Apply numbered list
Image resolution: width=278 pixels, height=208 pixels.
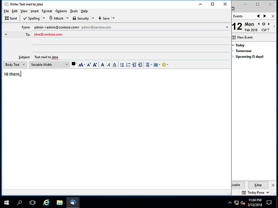tap(128, 65)
